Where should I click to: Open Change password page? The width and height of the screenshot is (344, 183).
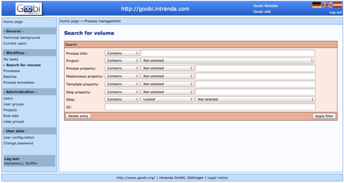pyautogui.click(x=18, y=143)
